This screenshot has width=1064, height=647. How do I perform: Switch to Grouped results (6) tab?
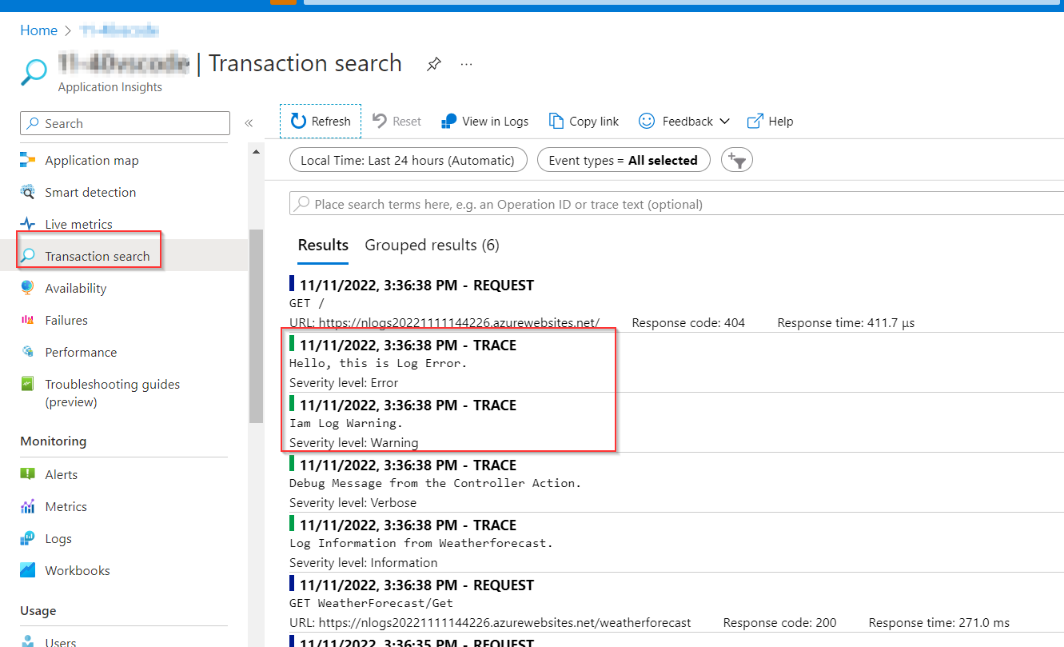[432, 245]
